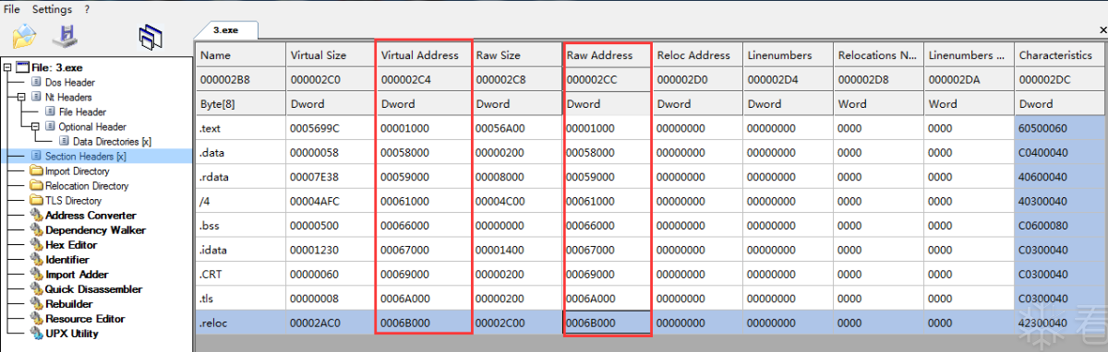The image size is (1108, 352).
Task: Open the Rebuilder tool
Action: (x=69, y=303)
